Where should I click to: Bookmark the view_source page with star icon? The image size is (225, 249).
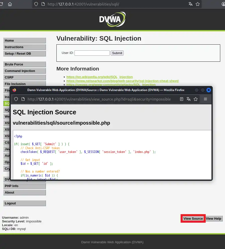point(196,99)
